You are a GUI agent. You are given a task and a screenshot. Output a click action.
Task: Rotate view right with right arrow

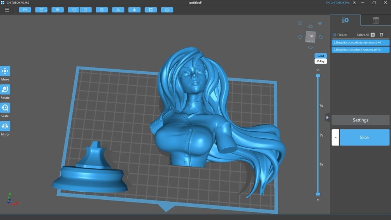click(x=321, y=37)
